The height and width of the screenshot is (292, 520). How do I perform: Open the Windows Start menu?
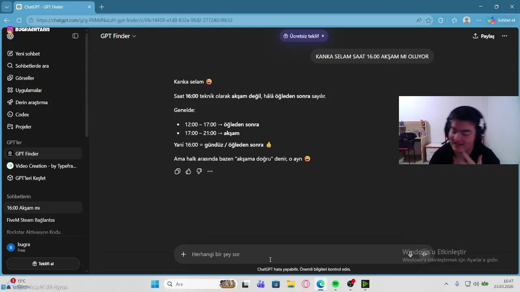tap(155, 284)
